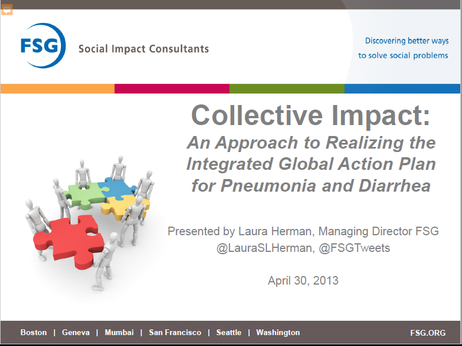Select the 'Collective Impact:' title text

[x=310, y=115]
